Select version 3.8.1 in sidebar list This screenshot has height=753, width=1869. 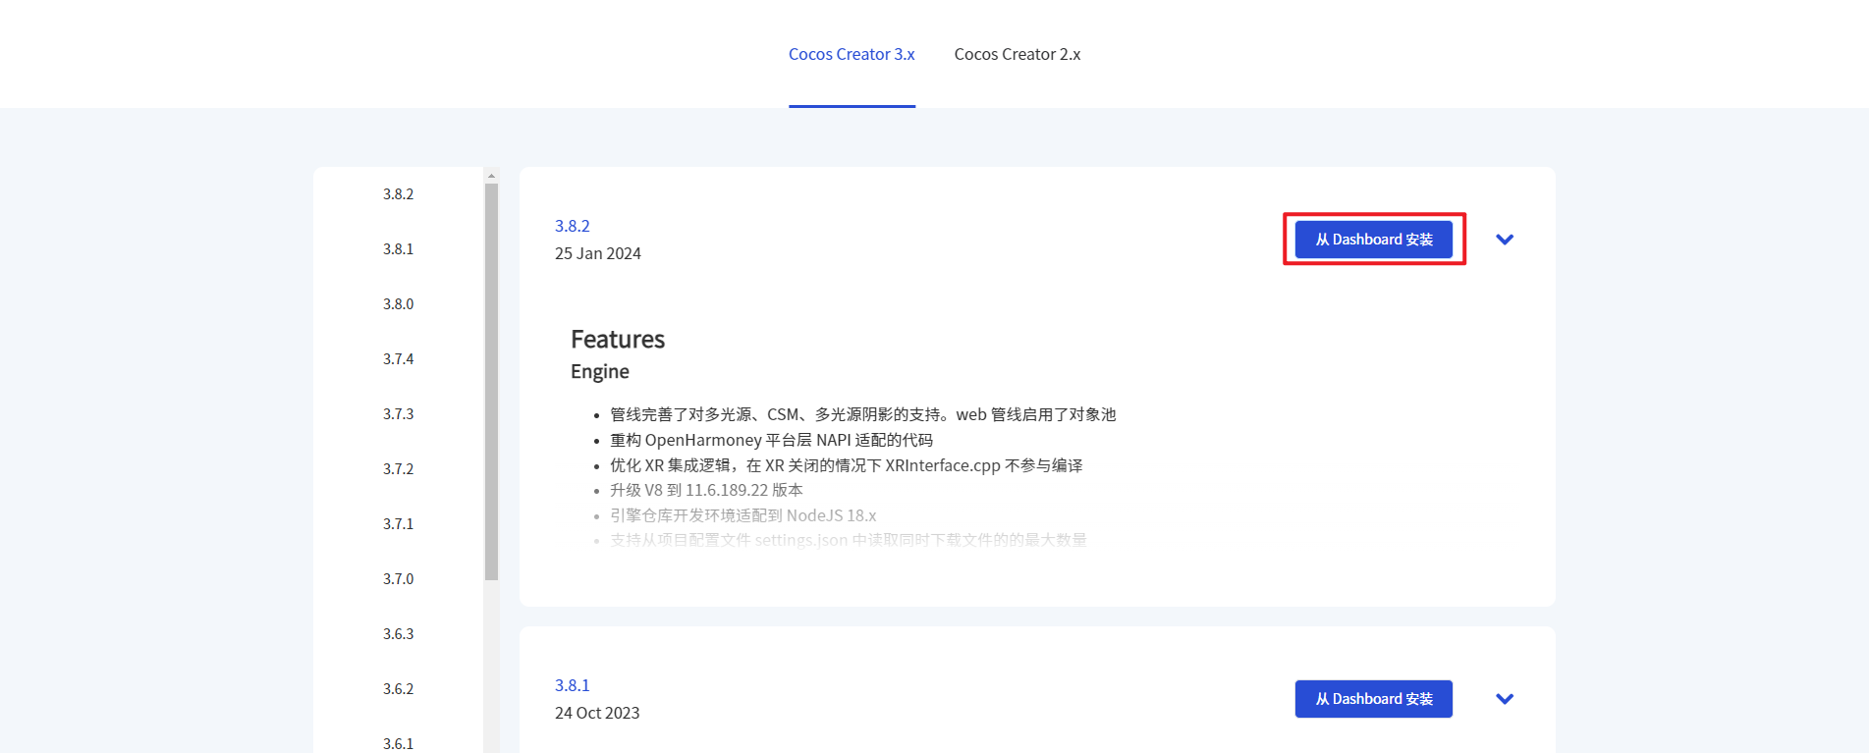[x=398, y=249]
